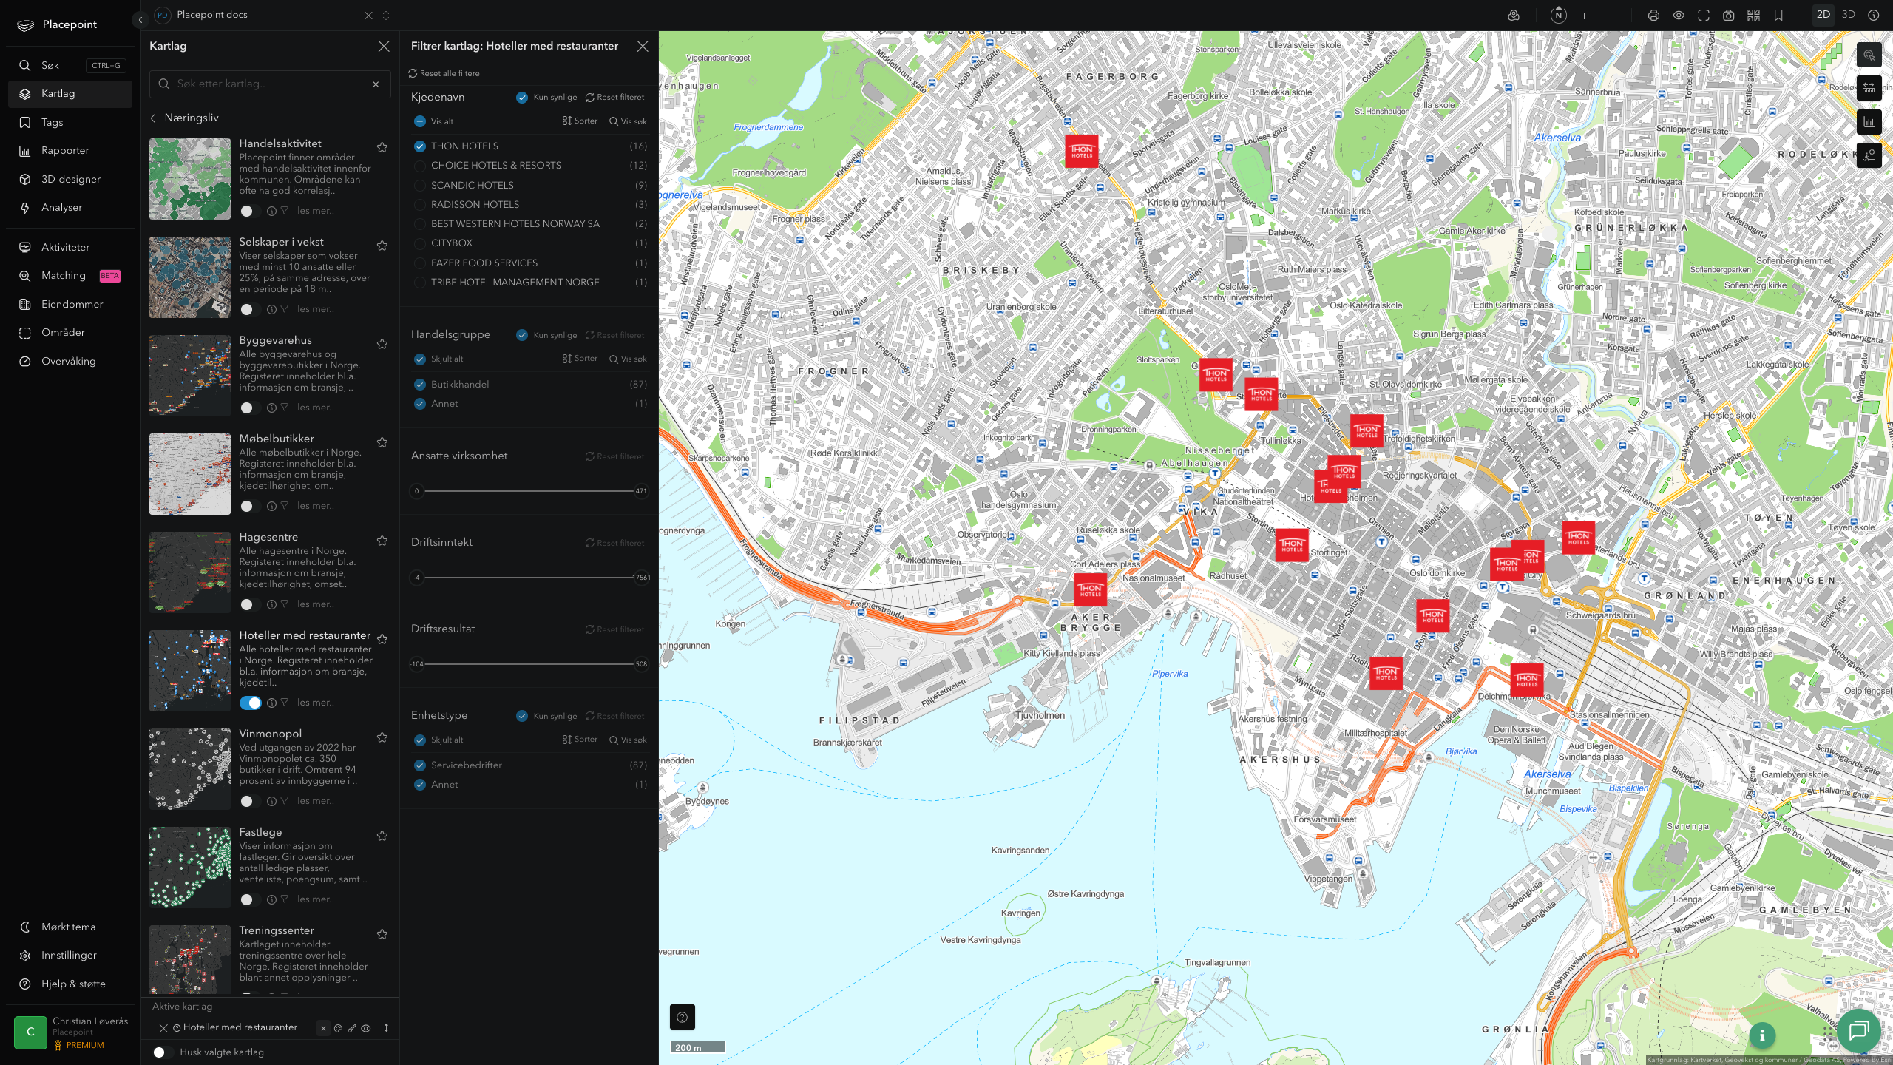Open filter icon for Hoteller med restauranter
Screen dimensions: 1893x1065
[x=284, y=703]
